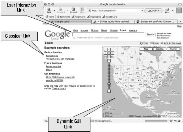Switch map to Hybrid view
Screen dimensions: 183x132
pos(173,49)
